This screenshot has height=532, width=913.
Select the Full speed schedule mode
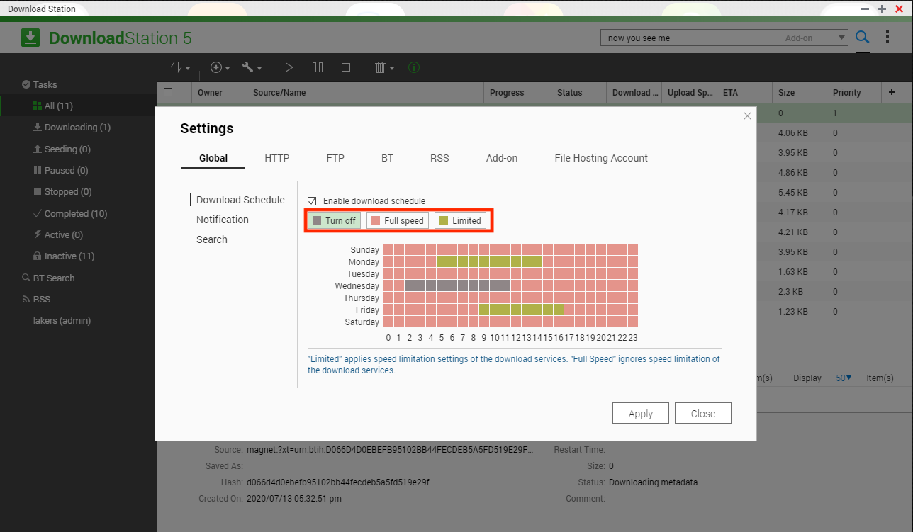click(397, 221)
